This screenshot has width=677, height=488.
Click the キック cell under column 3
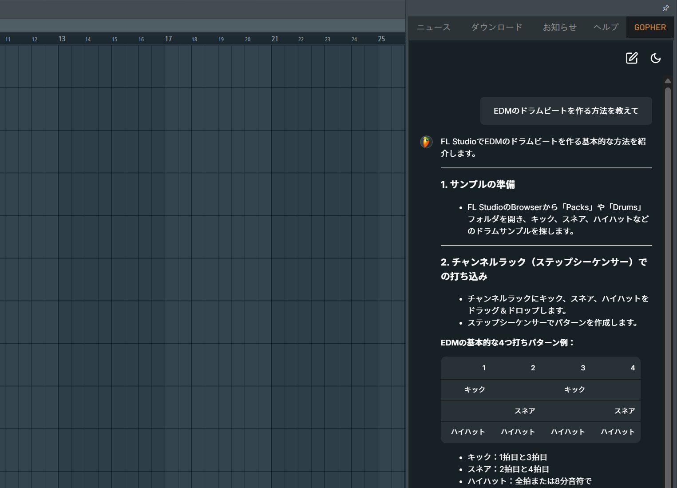[574, 389]
